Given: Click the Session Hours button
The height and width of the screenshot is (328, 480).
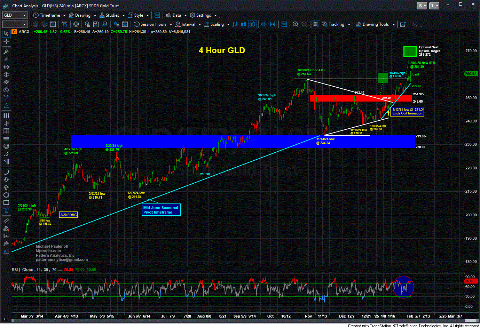Looking at the screenshot, I should point(150,24).
